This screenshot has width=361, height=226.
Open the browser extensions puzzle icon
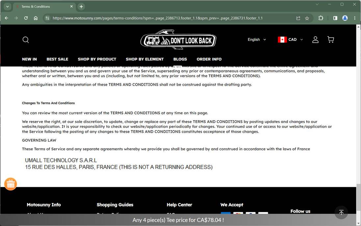[321, 18]
